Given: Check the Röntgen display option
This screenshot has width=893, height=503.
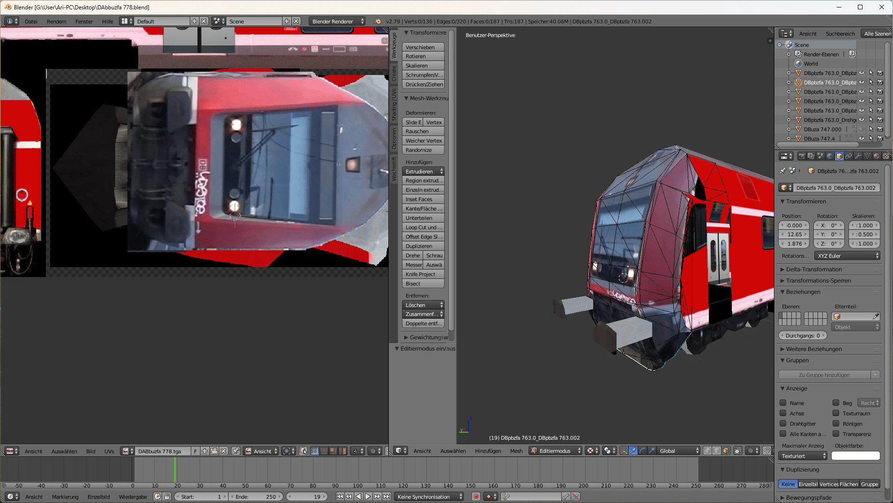Looking at the screenshot, I should (x=836, y=424).
